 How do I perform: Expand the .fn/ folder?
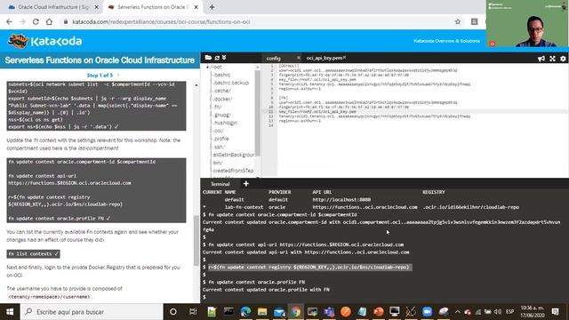coord(217,107)
